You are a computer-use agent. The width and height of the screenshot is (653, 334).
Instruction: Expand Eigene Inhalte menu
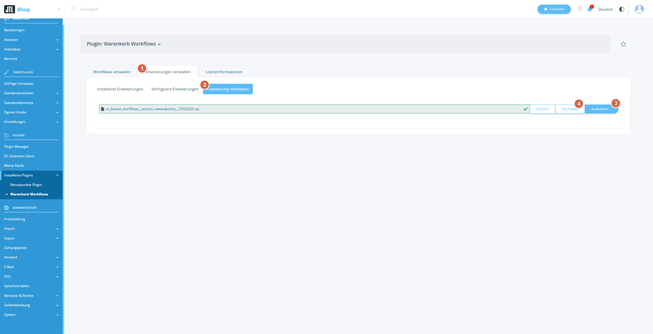pos(31,112)
